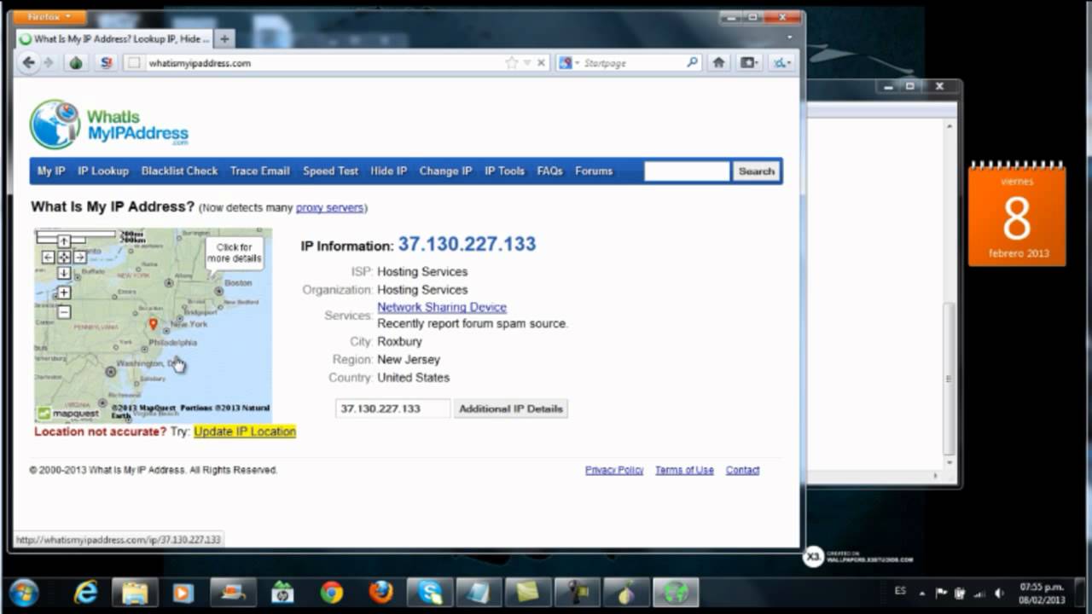Follow the proxy servers link
1092x614 pixels.
pos(330,207)
